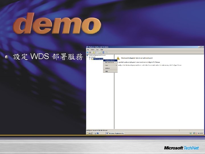The height and width of the screenshot is (154, 205).
Task: Click the show desktop quick launch icon
Action: [x=98, y=133]
